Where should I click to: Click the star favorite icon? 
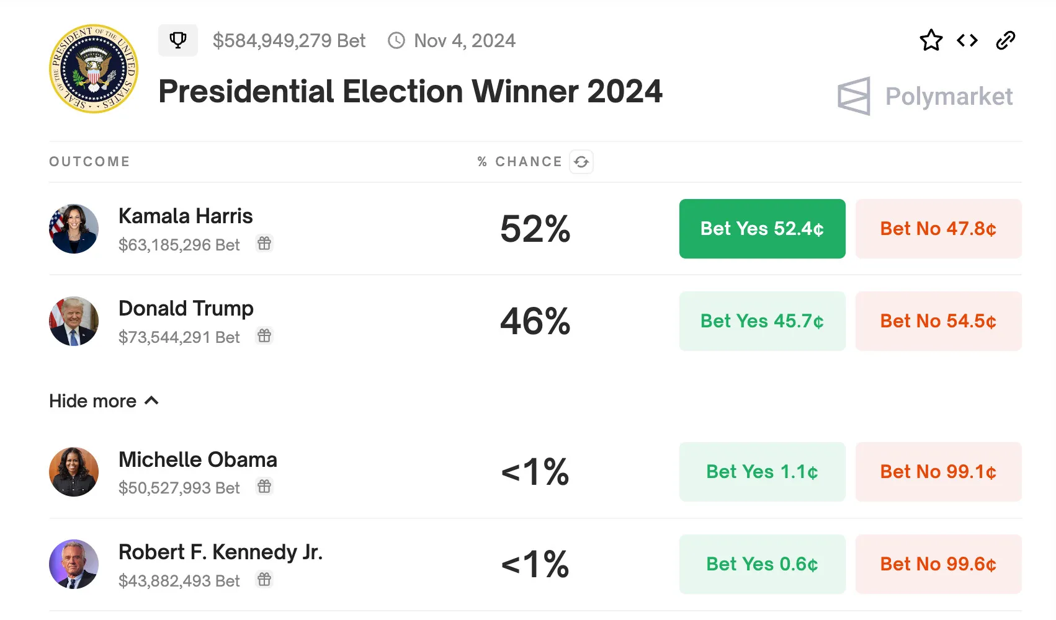coord(931,41)
